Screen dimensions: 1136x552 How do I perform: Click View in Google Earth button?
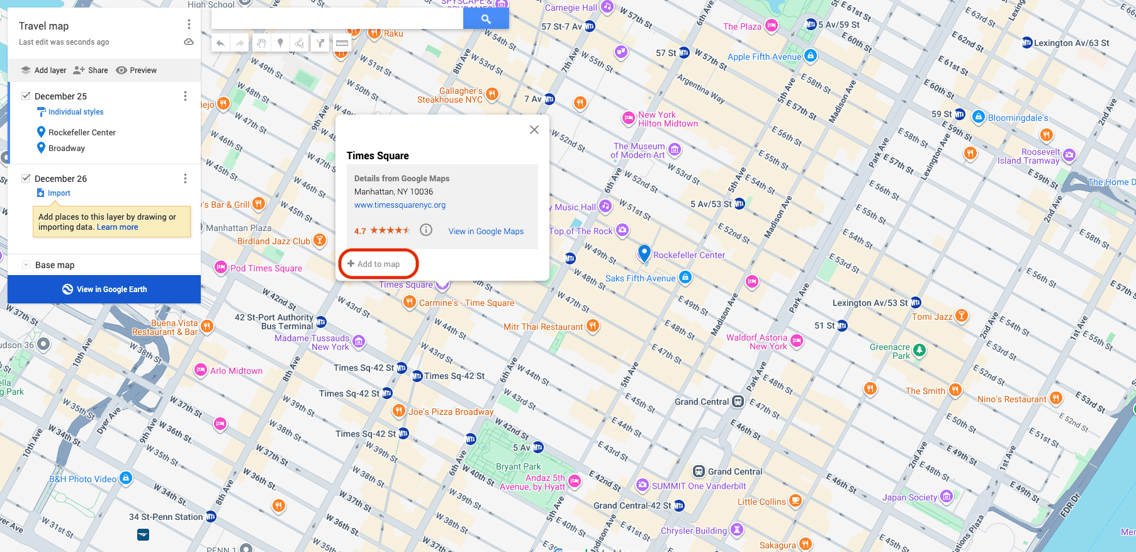(x=104, y=290)
